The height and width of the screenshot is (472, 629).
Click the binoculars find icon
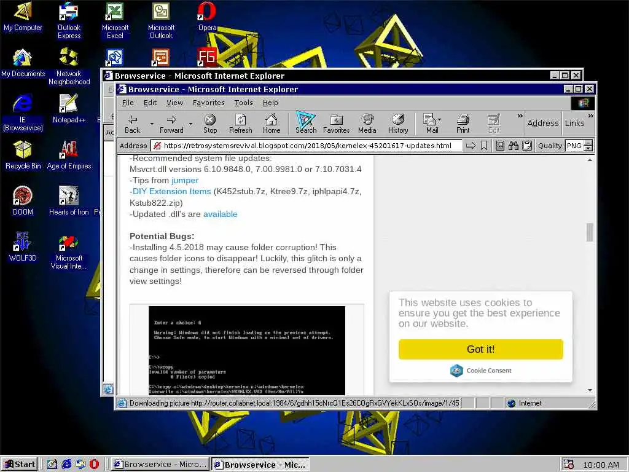[x=514, y=146]
